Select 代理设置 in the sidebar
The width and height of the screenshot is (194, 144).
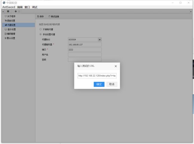click(x=19, y=25)
